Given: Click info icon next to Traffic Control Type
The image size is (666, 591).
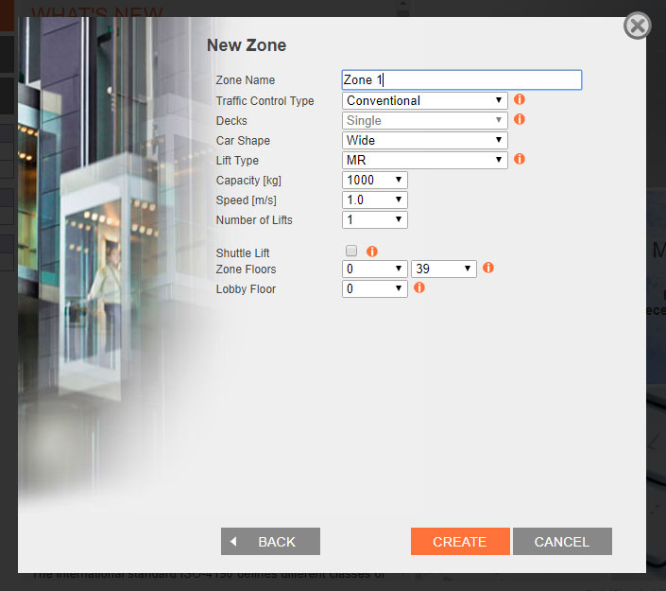Looking at the screenshot, I should (520, 99).
